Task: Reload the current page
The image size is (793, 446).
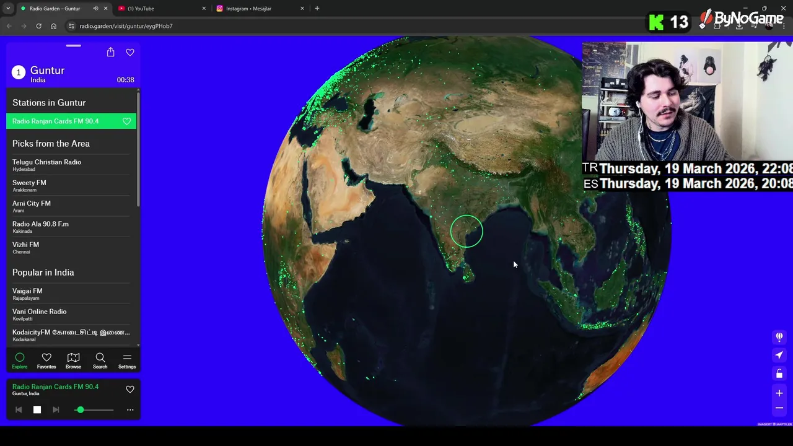Action: (x=38, y=26)
